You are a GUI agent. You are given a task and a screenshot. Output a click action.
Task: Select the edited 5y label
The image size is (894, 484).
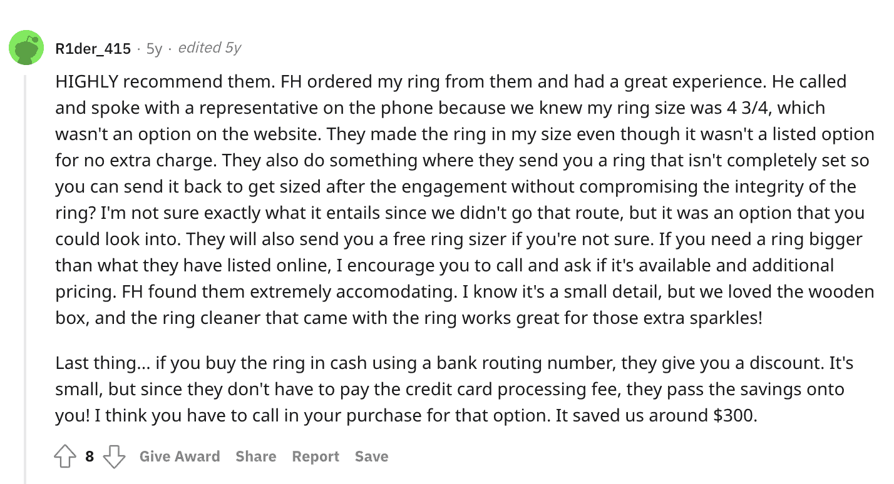pos(210,48)
